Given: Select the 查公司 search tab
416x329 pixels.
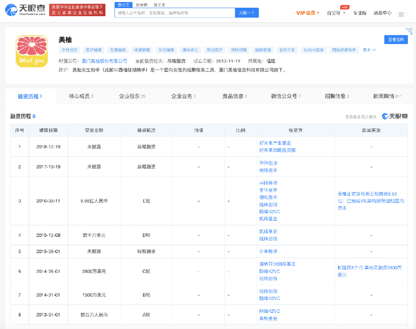Looking at the screenshot, I should (123, 5).
